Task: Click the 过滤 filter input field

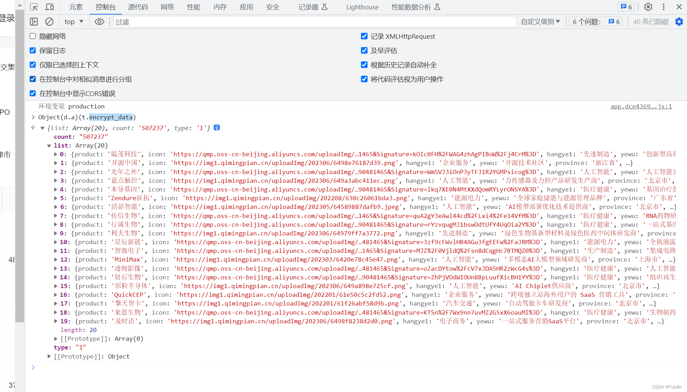Action: 314,22
